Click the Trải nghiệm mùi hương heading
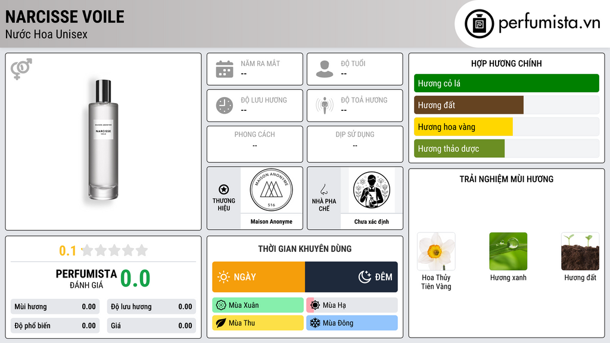Viewport: 610px width, 343px height. [506, 179]
